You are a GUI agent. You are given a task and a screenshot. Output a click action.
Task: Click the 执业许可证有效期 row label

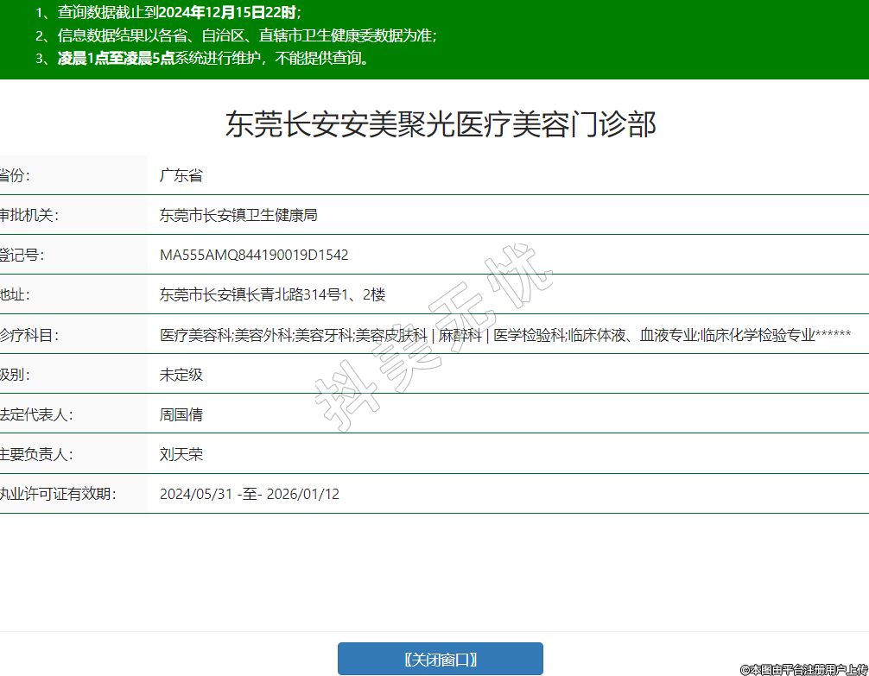pyautogui.click(x=57, y=495)
